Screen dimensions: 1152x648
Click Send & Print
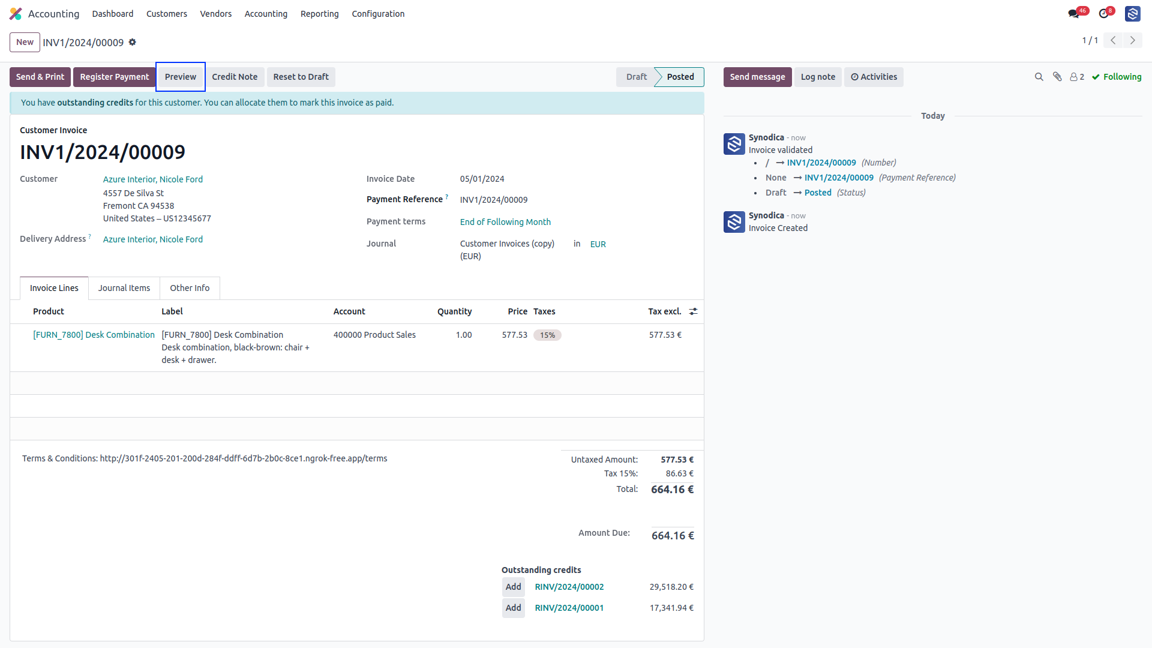(40, 77)
